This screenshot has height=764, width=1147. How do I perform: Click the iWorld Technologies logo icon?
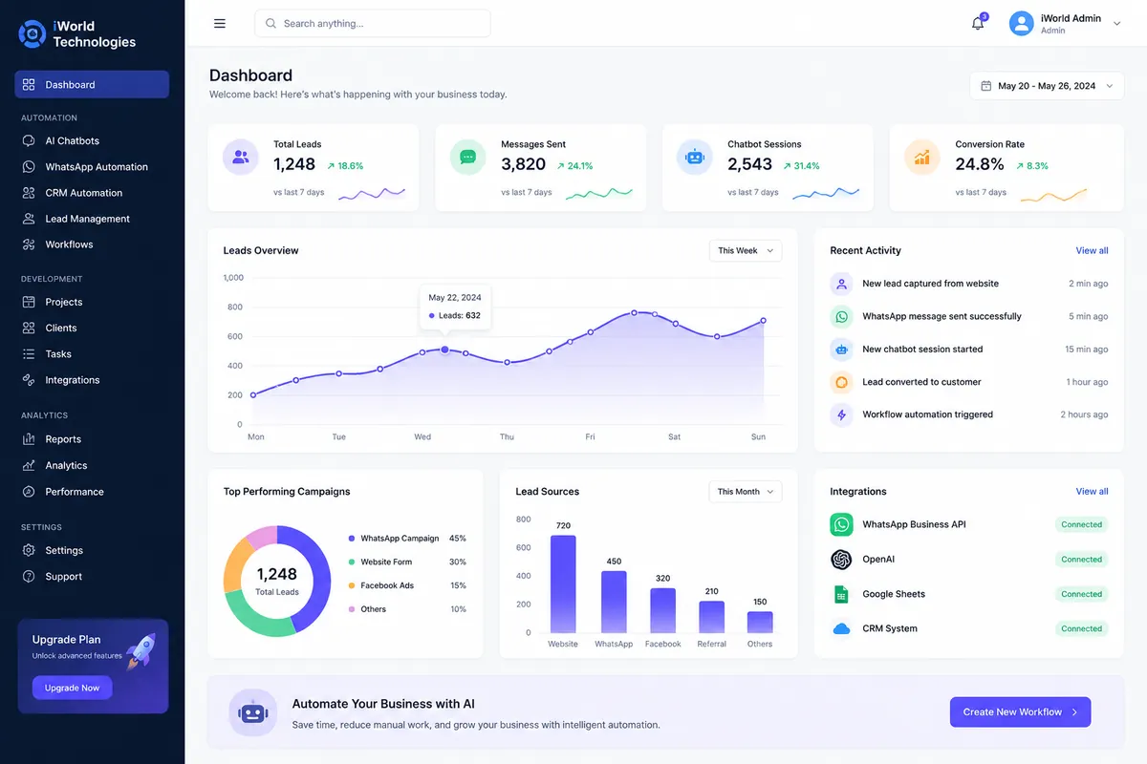click(32, 33)
